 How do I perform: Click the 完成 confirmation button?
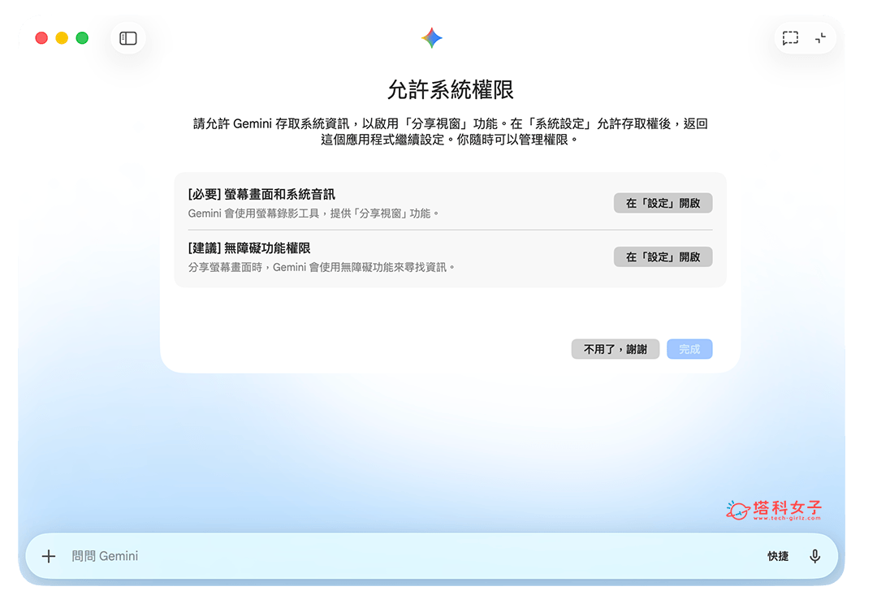pyautogui.click(x=689, y=349)
